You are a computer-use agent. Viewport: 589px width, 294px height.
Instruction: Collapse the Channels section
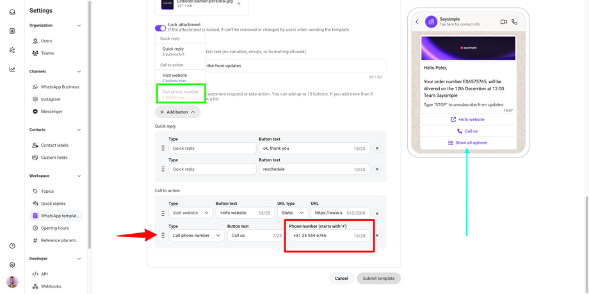[x=79, y=72]
